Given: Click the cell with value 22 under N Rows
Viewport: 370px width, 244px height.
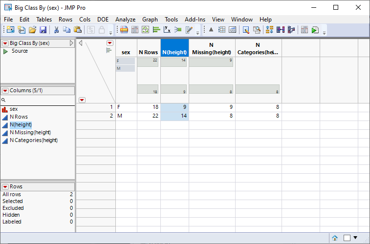Looking at the screenshot, I should 149,116.
